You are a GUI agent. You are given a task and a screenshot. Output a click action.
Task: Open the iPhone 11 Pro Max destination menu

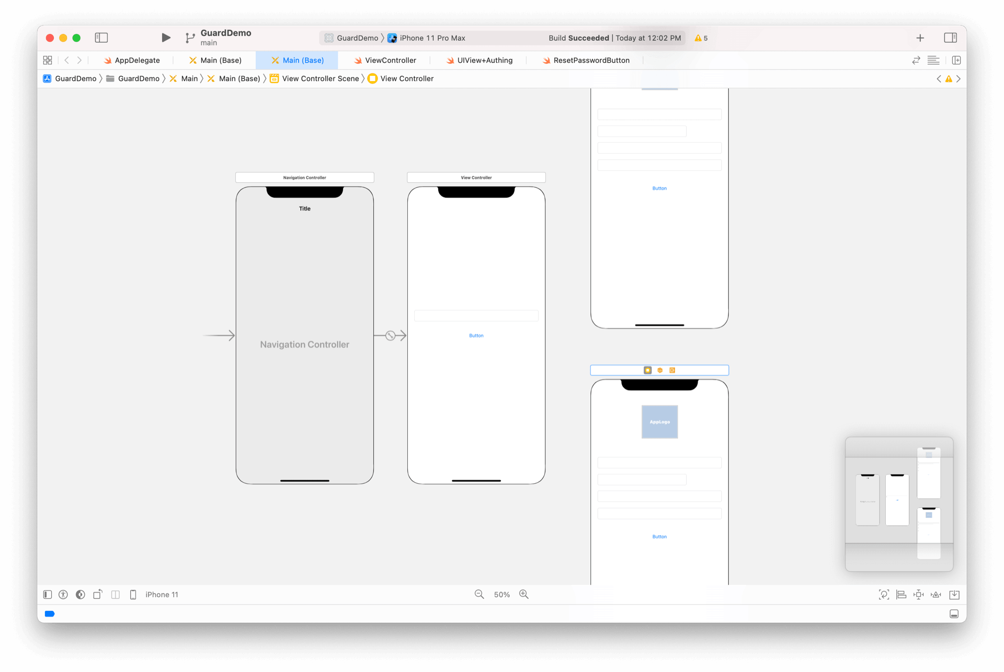(x=432, y=38)
